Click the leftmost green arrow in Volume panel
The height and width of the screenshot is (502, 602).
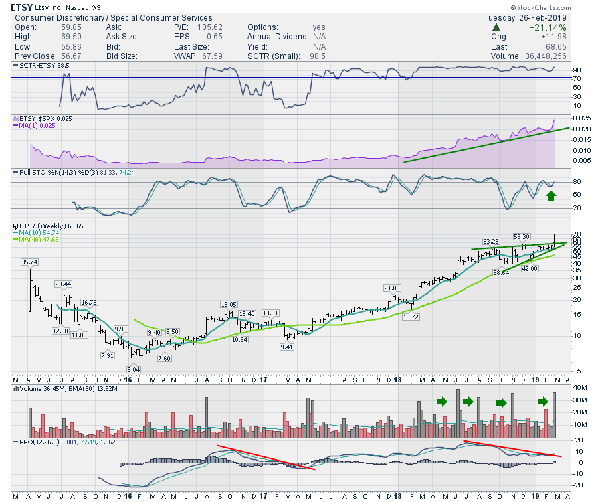(x=441, y=402)
